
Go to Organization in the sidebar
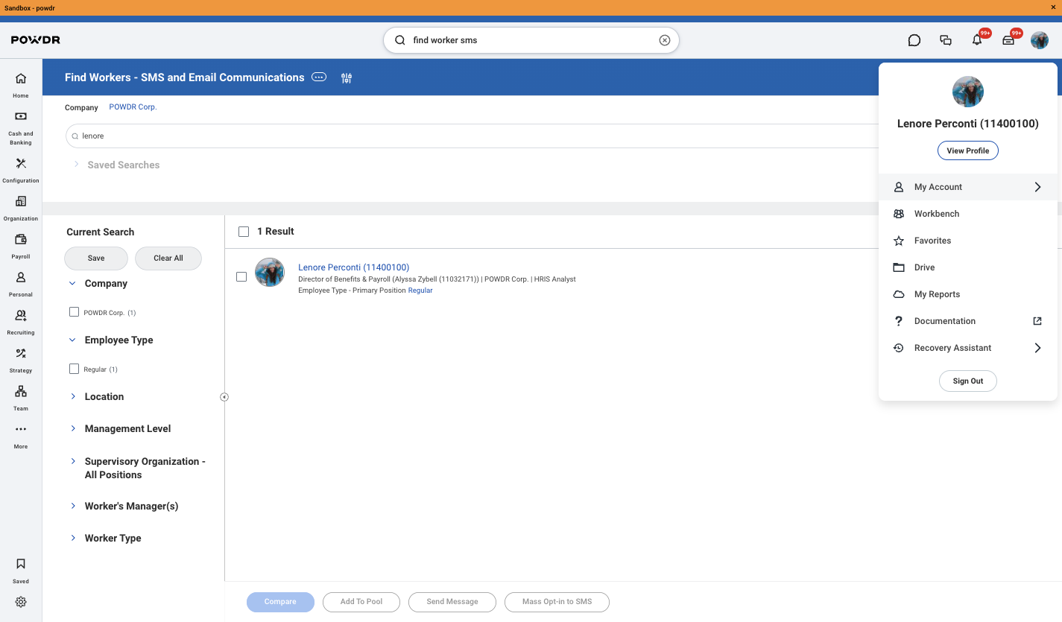(21, 207)
